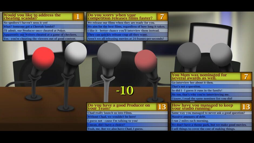Click the timer 7 on the Mom nominated question

[x=246, y=76]
